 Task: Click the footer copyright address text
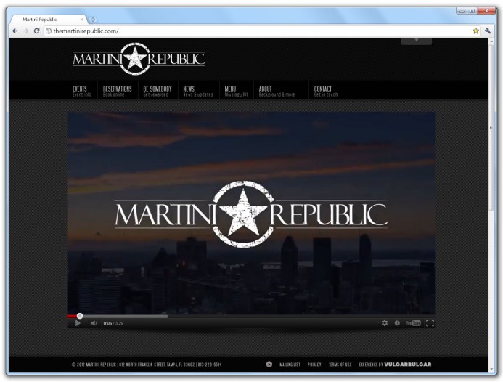[147, 365]
